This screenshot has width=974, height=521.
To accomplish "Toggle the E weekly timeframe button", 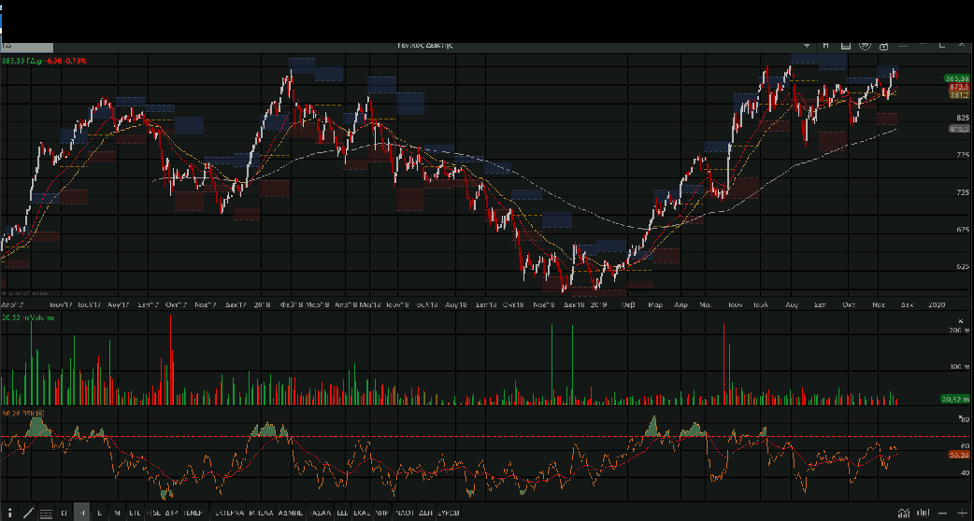I will (x=99, y=513).
